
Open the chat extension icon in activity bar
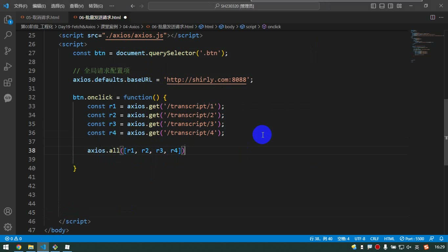click(8, 98)
